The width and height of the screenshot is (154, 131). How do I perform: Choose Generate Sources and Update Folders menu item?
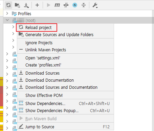(x=65, y=35)
